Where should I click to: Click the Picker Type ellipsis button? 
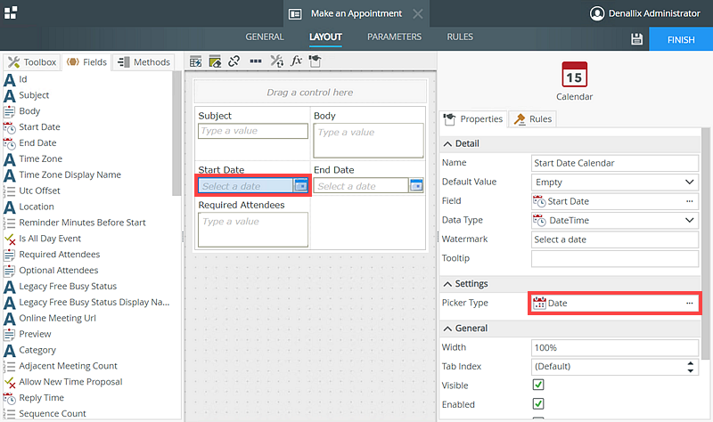(x=689, y=304)
